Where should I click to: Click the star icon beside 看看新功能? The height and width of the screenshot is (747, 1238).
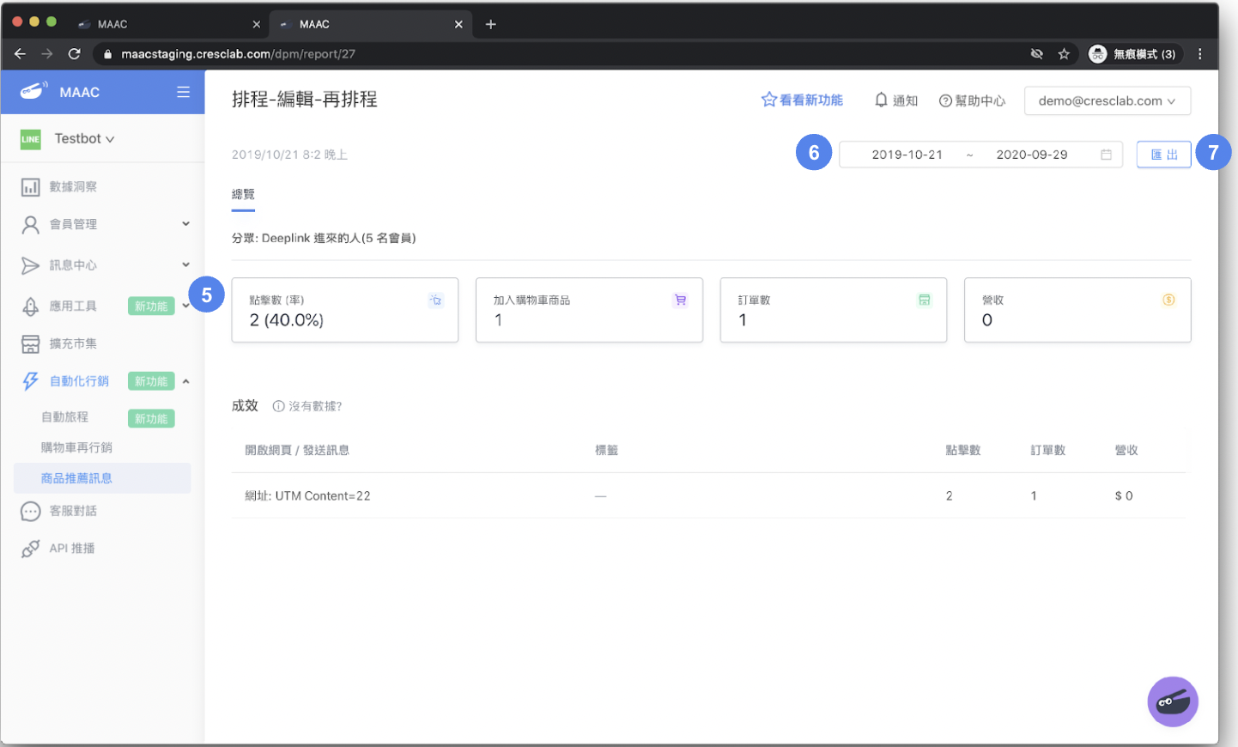coord(768,100)
